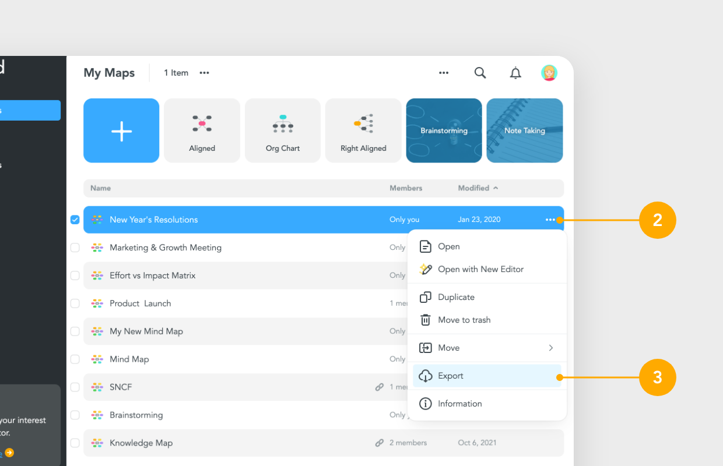
Task: Open the Brainstorming template
Action: (x=444, y=130)
